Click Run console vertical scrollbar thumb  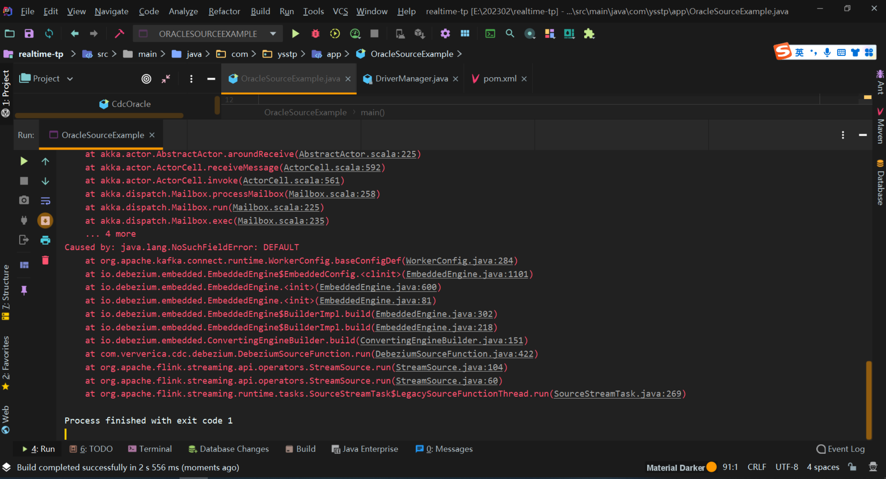coord(869,400)
